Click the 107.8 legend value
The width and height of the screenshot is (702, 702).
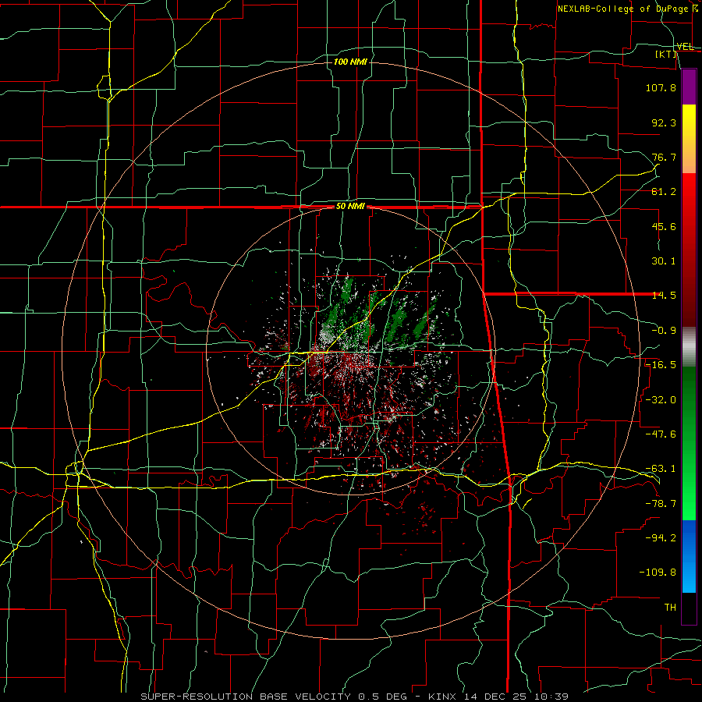click(x=661, y=87)
